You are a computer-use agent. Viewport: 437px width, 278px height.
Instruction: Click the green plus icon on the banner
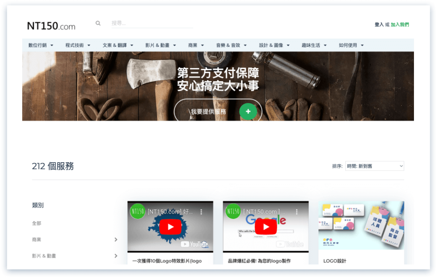248,111
